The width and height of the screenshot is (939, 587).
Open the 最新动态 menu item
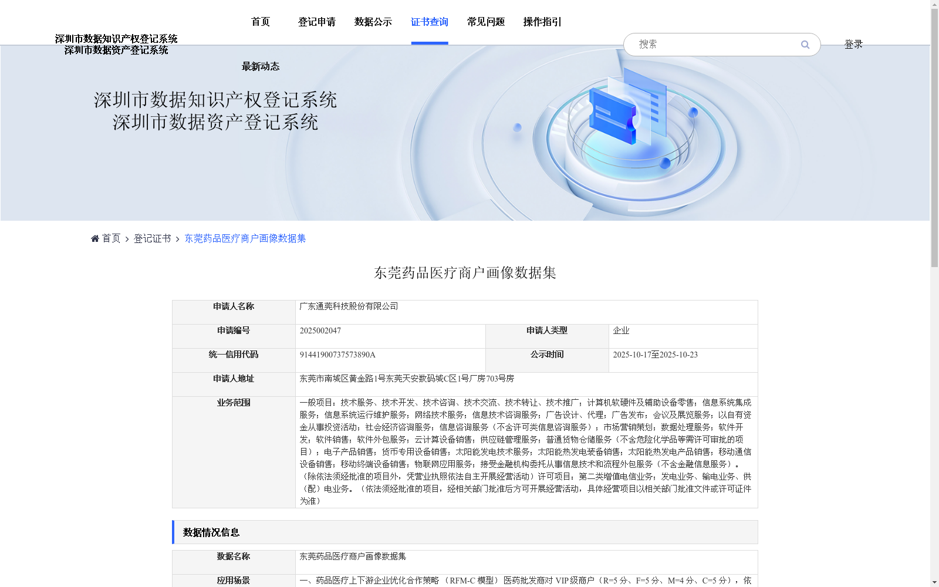261,66
